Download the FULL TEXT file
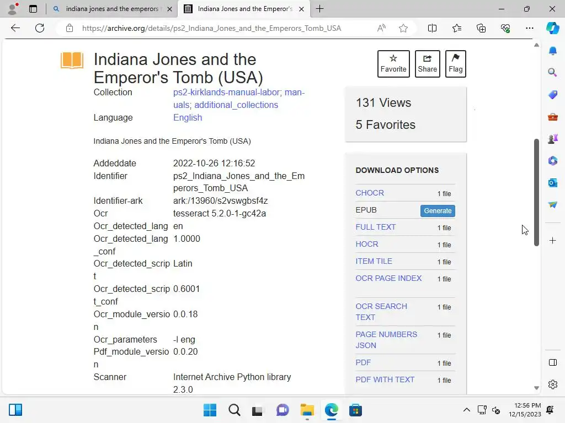The height and width of the screenshot is (423, 565). tap(375, 227)
